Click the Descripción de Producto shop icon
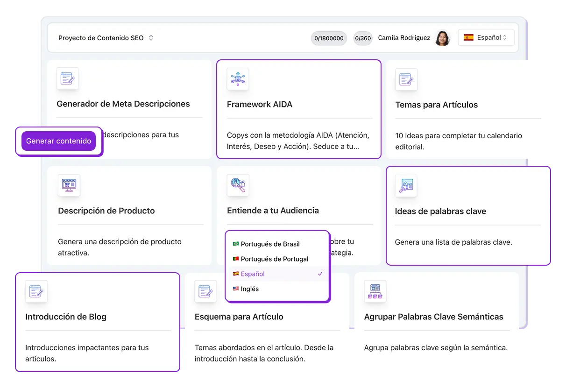 [69, 185]
